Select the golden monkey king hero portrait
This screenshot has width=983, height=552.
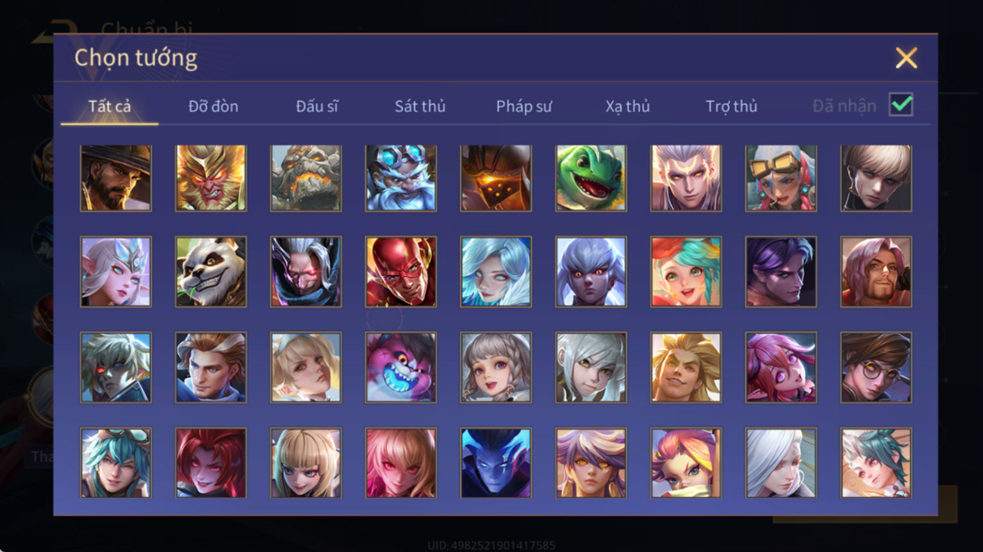(211, 178)
